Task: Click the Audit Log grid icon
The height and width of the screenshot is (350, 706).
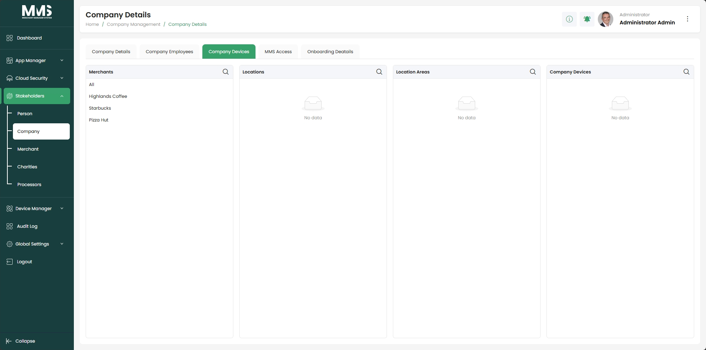Action: 10,226
